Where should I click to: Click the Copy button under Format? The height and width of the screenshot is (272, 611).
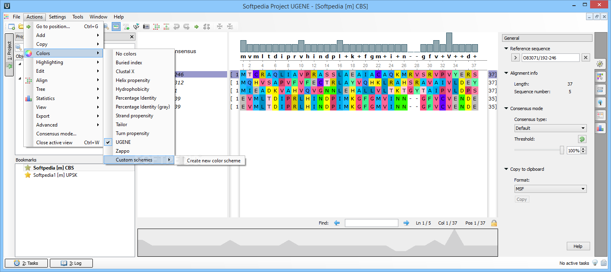522,199
